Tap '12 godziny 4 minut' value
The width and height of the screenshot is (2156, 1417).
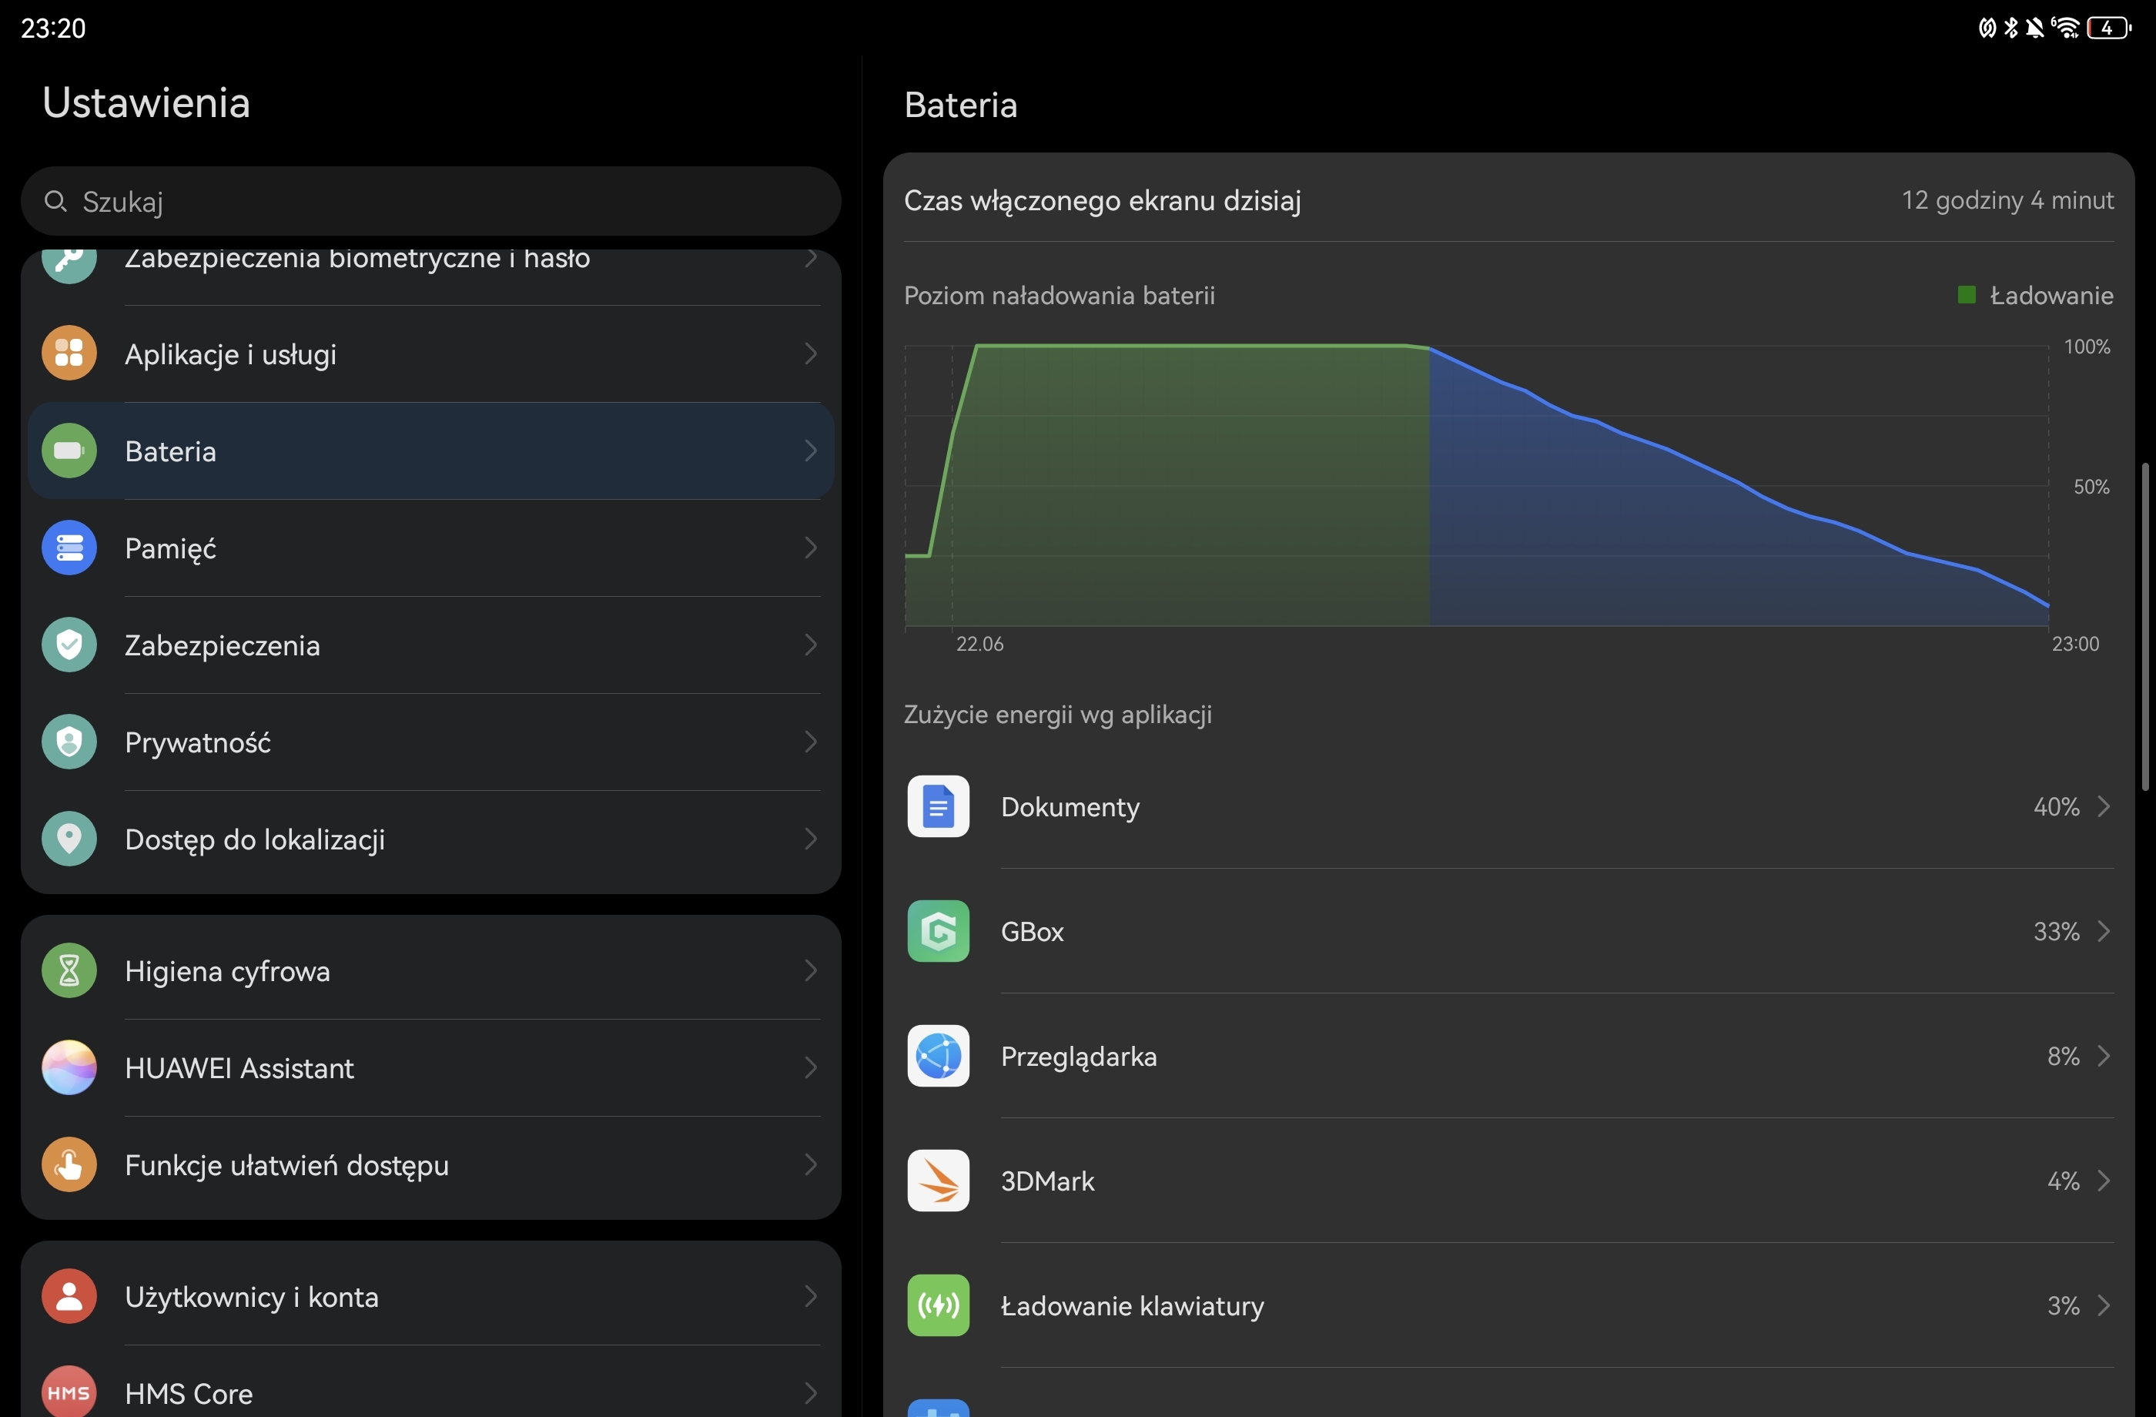click(2007, 199)
